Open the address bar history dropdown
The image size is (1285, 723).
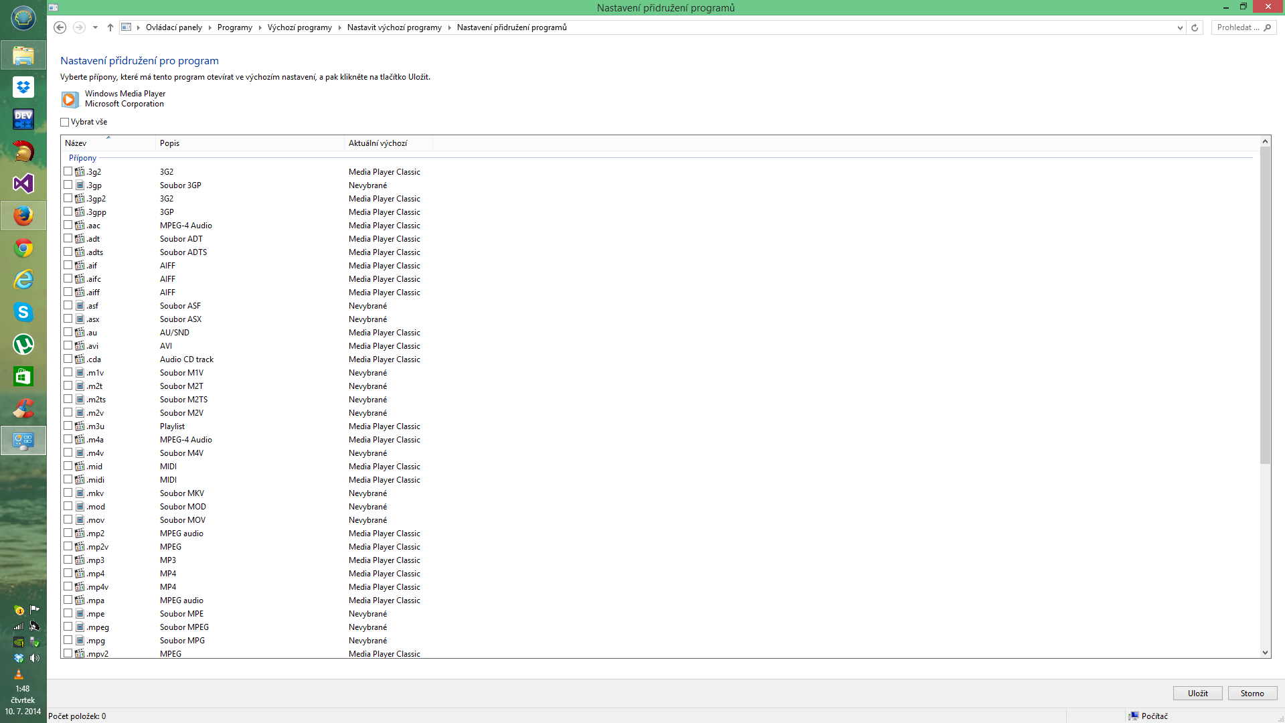coord(1180,27)
